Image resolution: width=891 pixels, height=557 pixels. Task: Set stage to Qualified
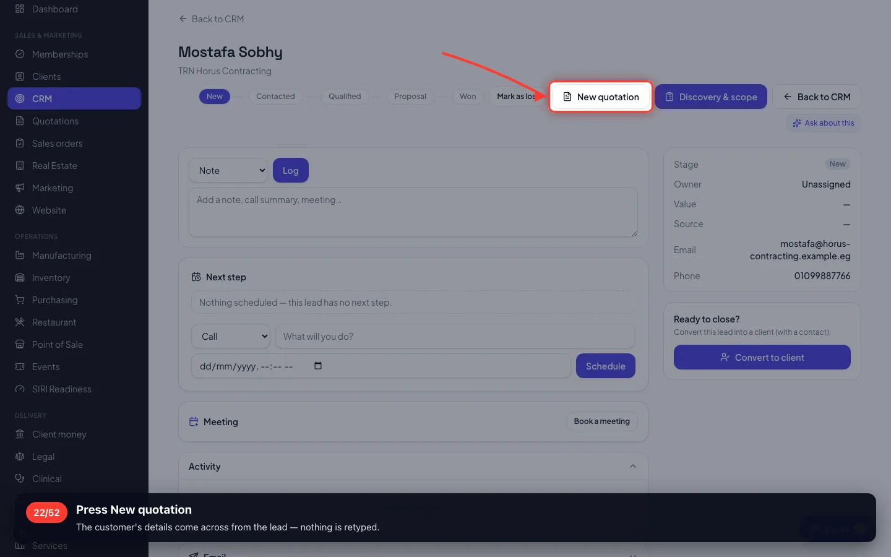click(345, 97)
